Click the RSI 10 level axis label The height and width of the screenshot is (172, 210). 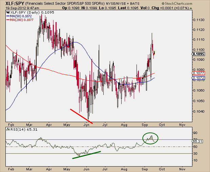tap(195, 160)
